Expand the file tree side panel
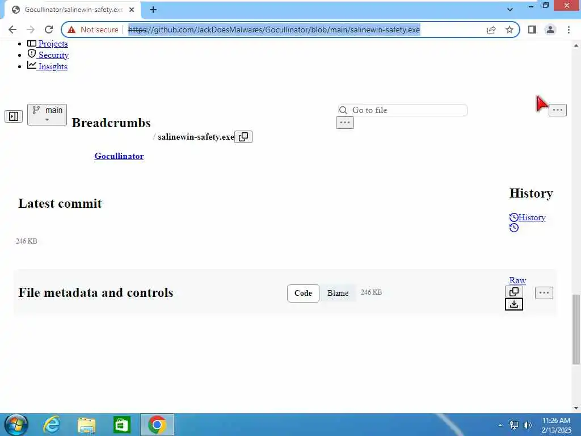This screenshot has height=436, width=581. click(x=14, y=116)
